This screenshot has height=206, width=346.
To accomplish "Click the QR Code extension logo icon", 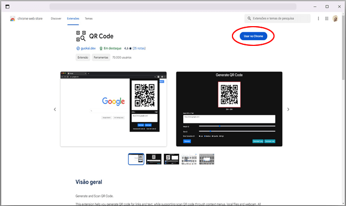I will pyautogui.click(x=81, y=36).
